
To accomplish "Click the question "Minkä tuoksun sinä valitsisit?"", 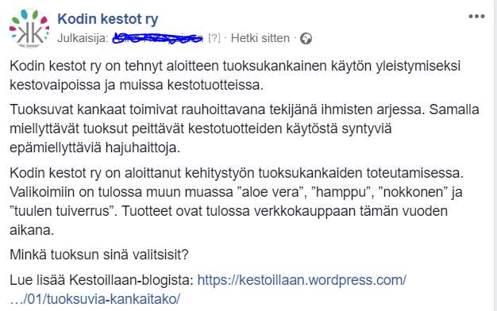I will pyautogui.click(x=99, y=255).
